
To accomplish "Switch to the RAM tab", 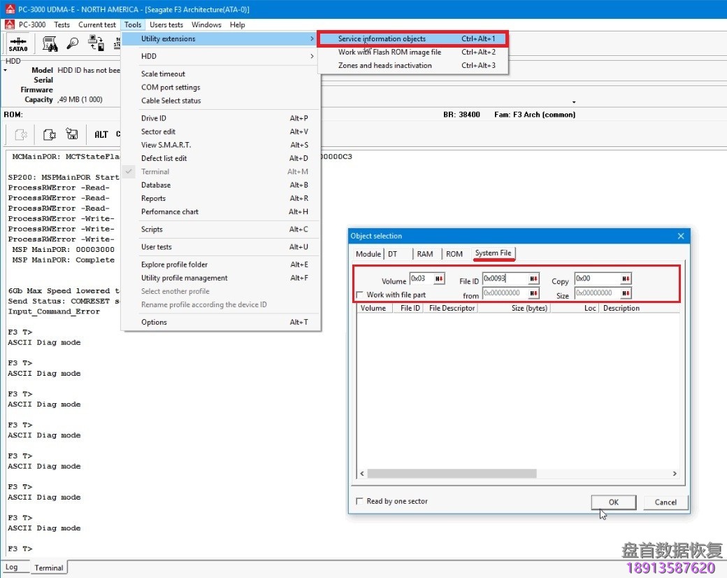I will (425, 254).
